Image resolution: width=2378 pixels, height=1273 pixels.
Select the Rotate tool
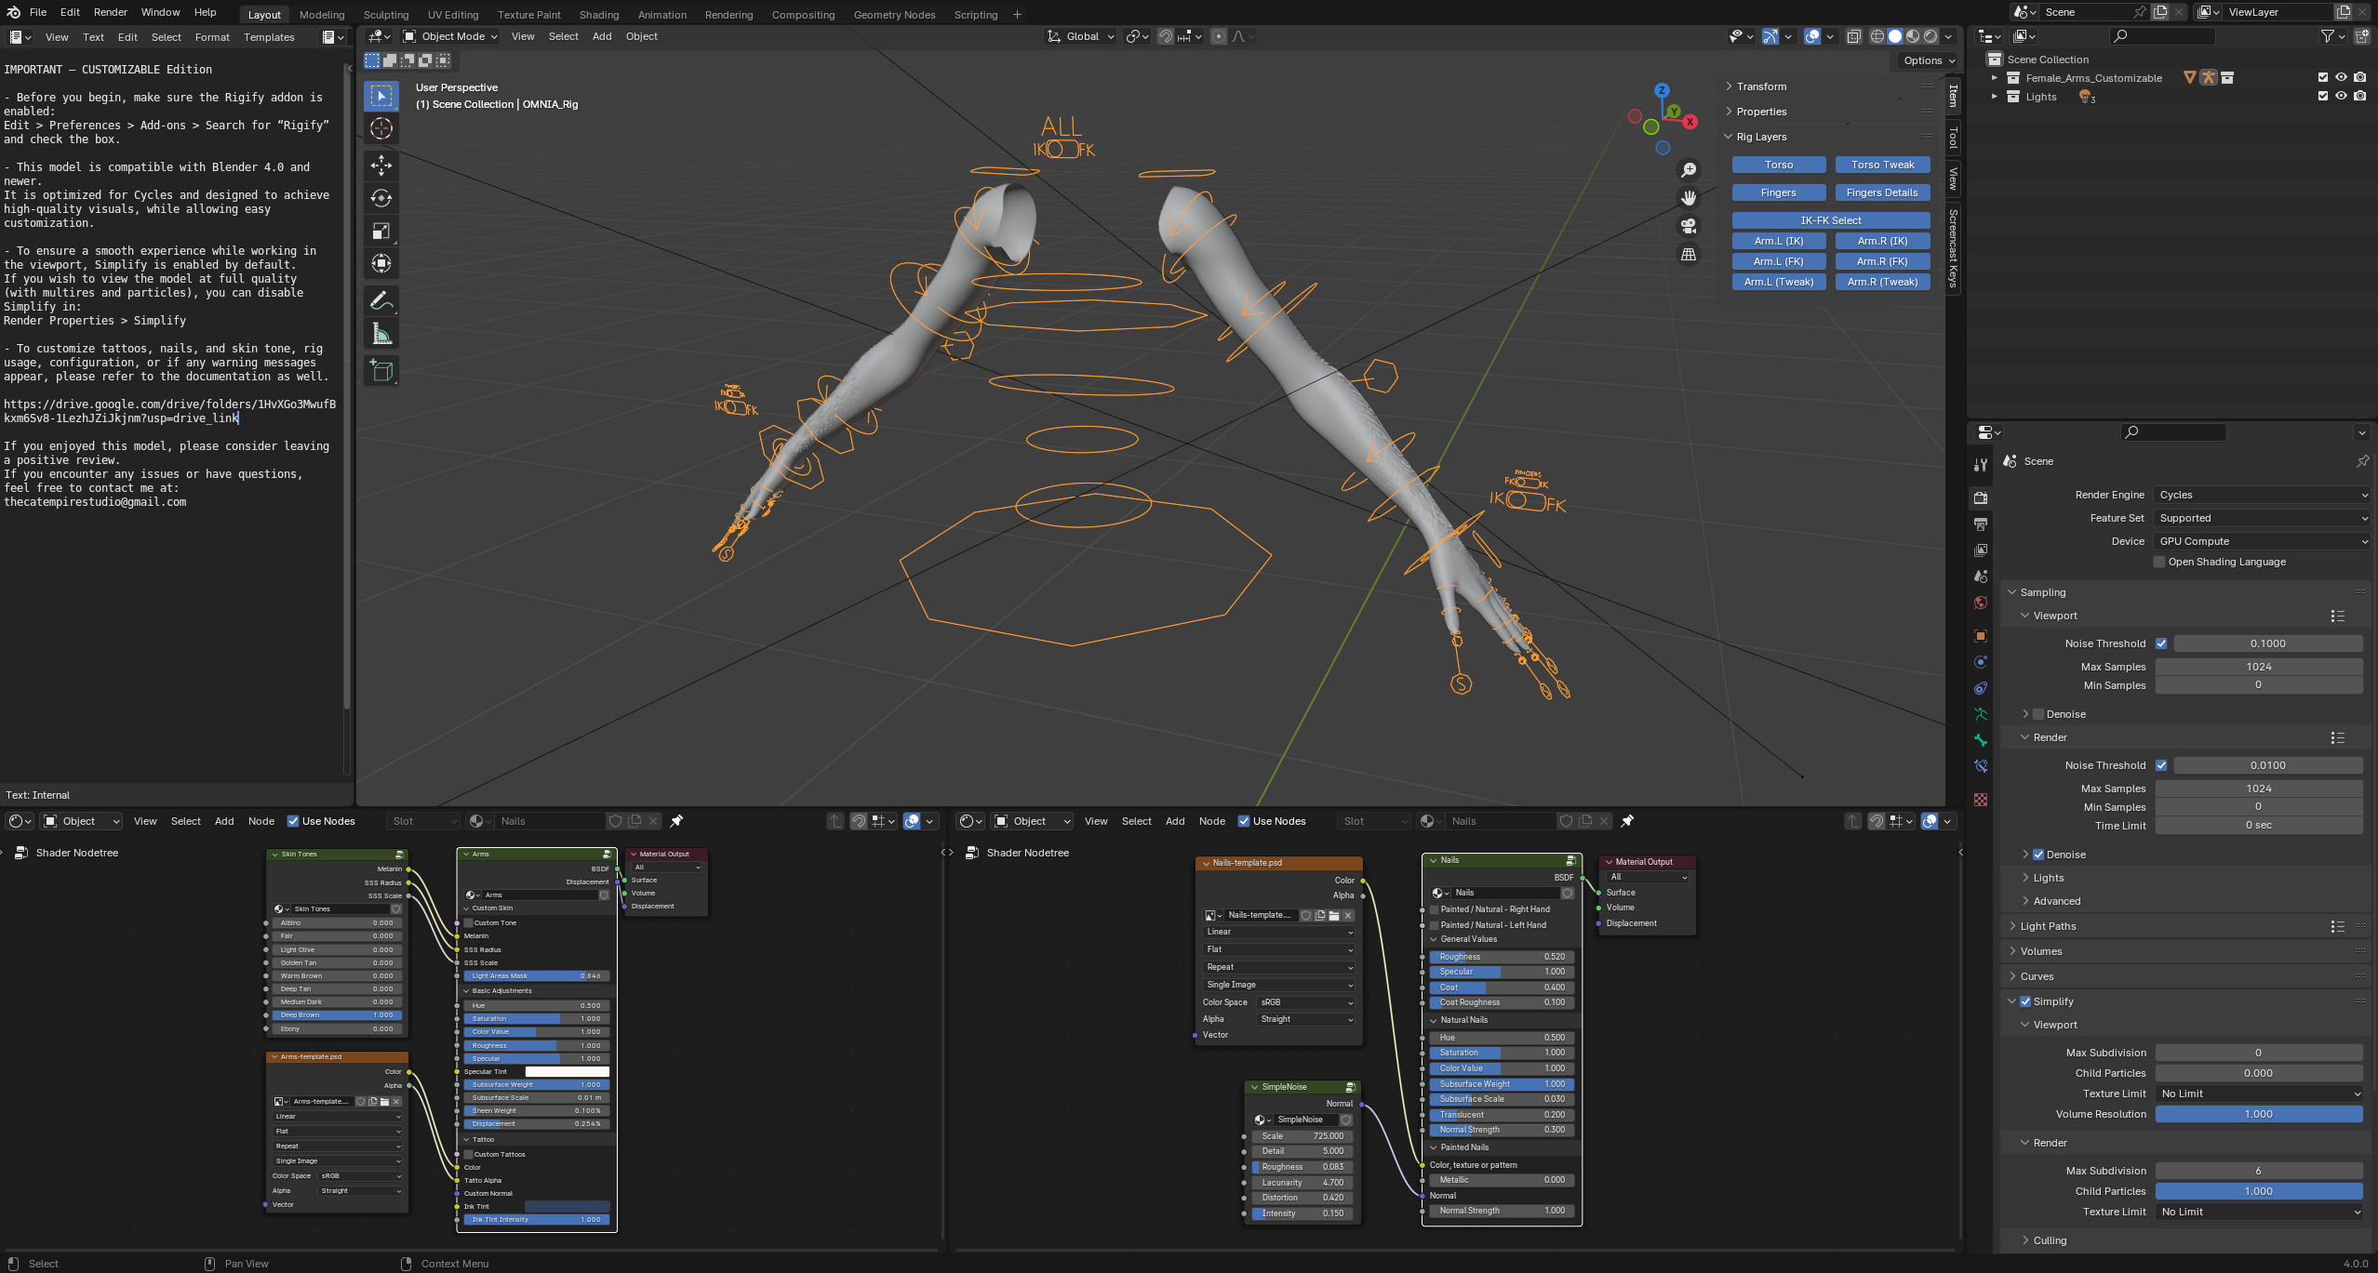coord(381,198)
